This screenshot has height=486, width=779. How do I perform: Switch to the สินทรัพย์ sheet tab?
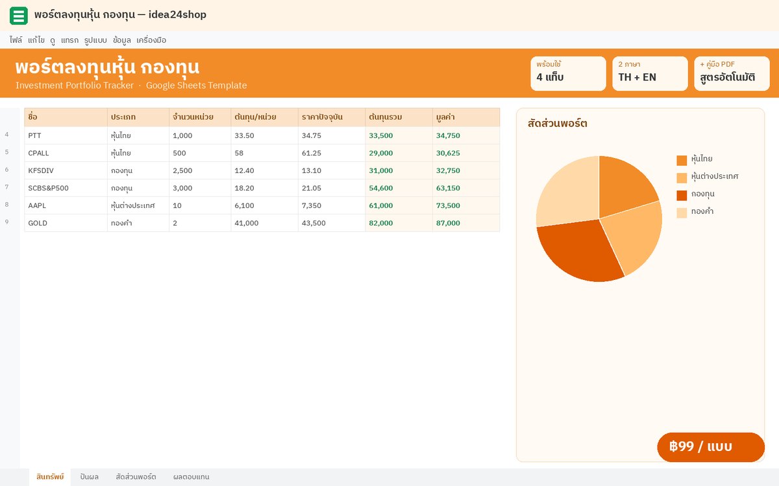click(x=50, y=477)
